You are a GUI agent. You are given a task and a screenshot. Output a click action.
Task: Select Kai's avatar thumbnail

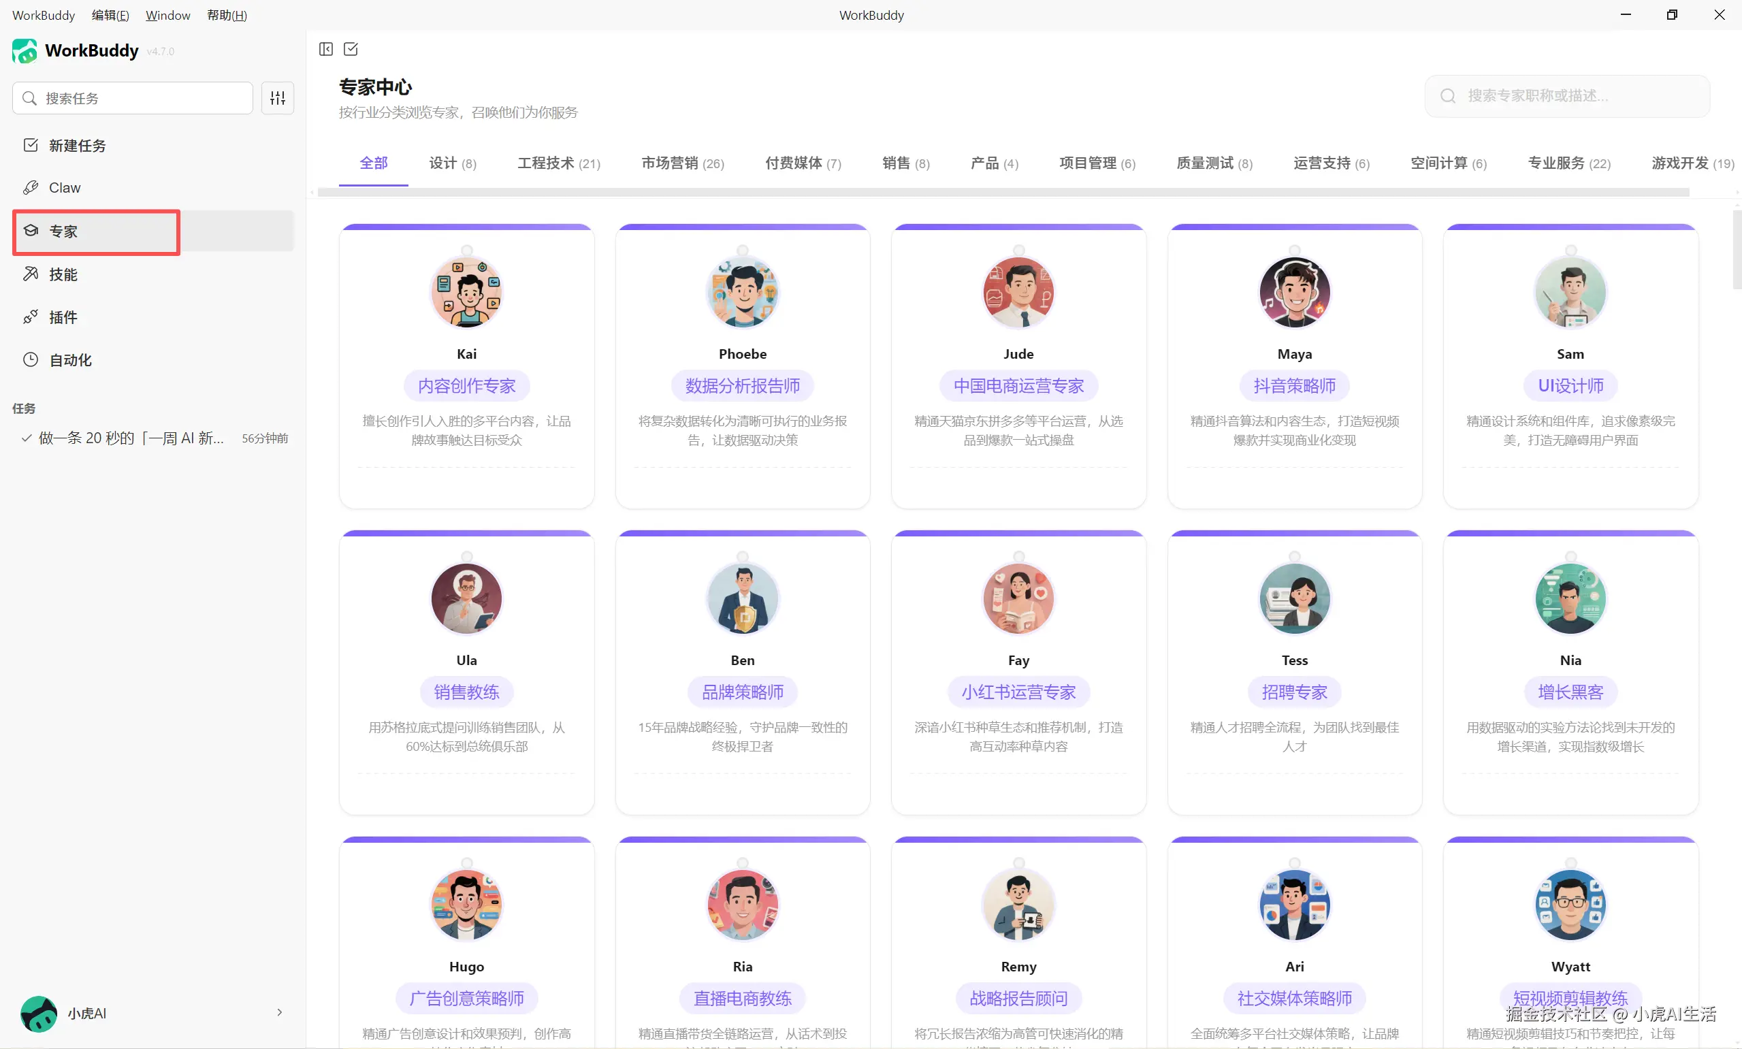466,292
